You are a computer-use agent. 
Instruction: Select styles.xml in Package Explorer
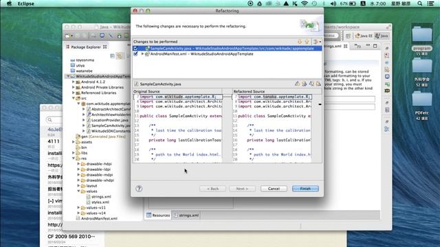click(x=100, y=202)
